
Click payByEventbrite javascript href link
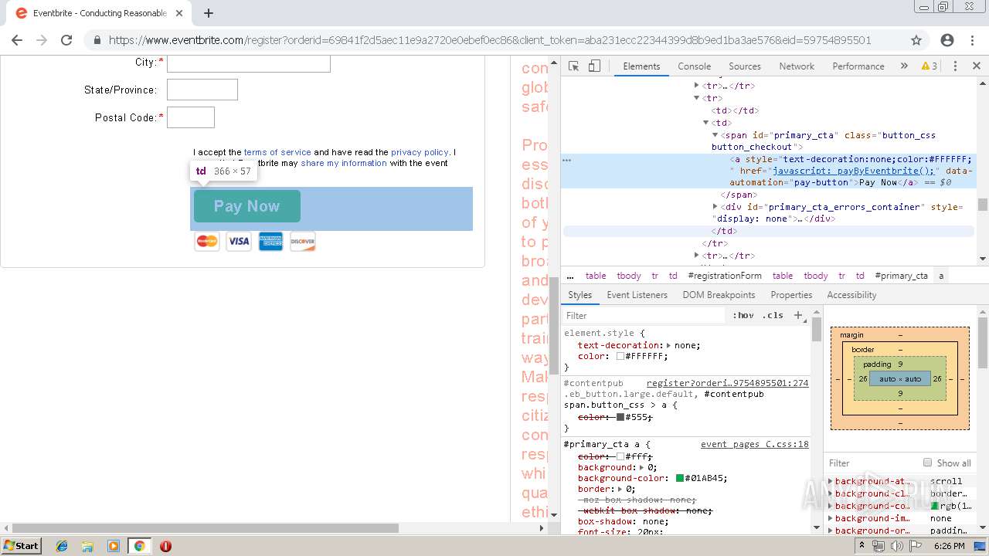coord(855,171)
